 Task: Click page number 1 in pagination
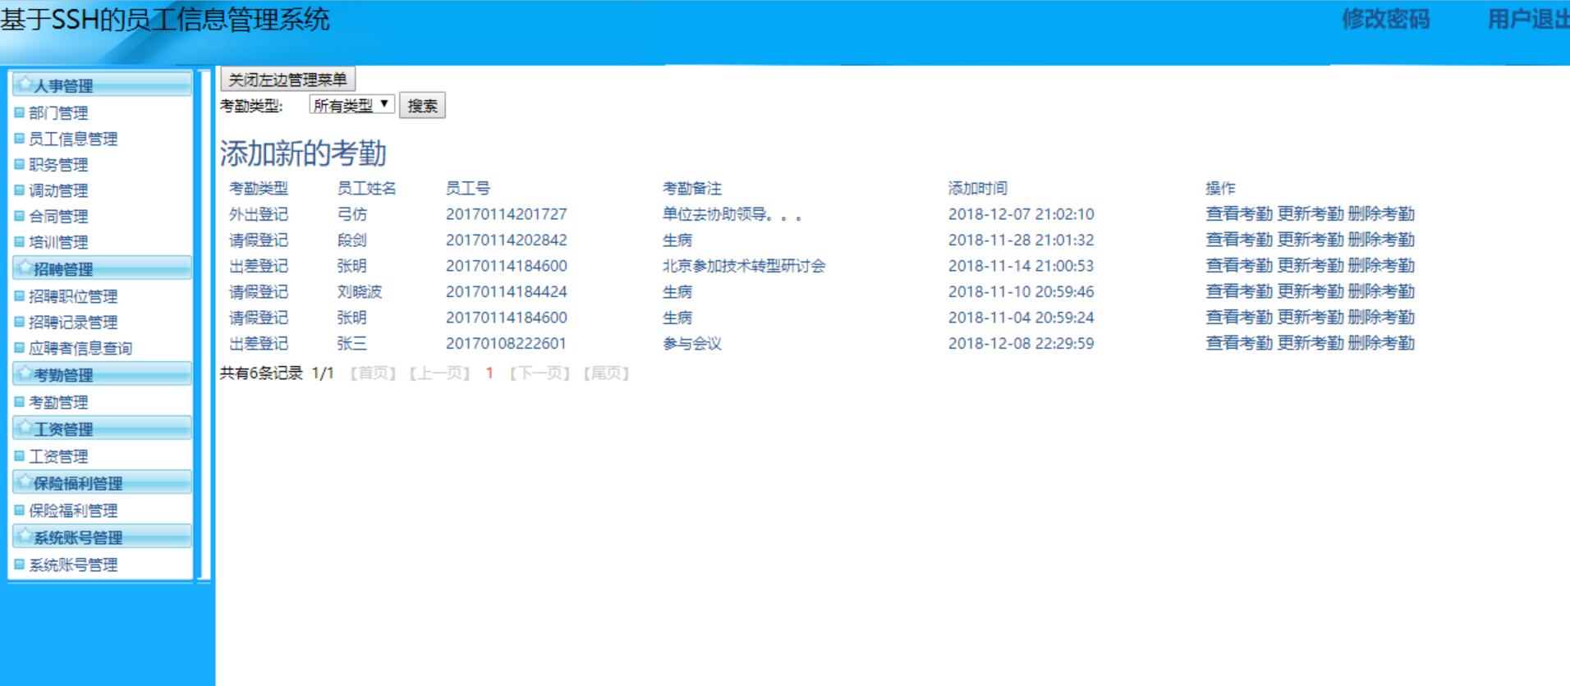(x=489, y=373)
